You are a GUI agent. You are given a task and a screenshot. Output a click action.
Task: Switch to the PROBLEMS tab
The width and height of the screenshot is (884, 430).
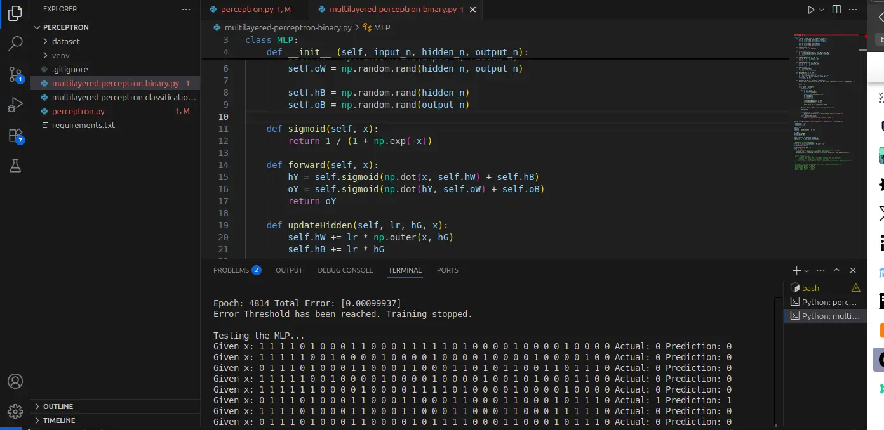pyautogui.click(x=231, y=270)
